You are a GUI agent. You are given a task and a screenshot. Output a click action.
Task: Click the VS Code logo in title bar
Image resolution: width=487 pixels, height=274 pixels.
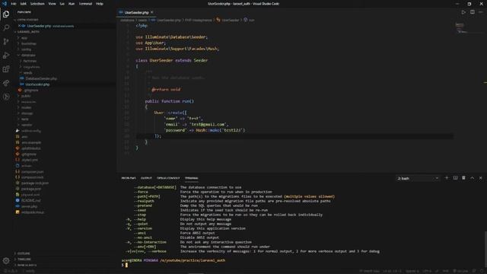[x=5, y=4]
